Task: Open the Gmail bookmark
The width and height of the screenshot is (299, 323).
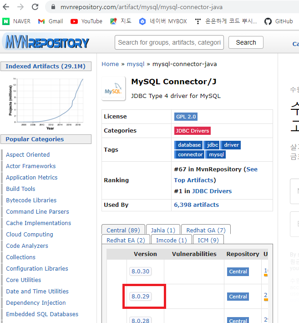Action: (x=51, y=21)
